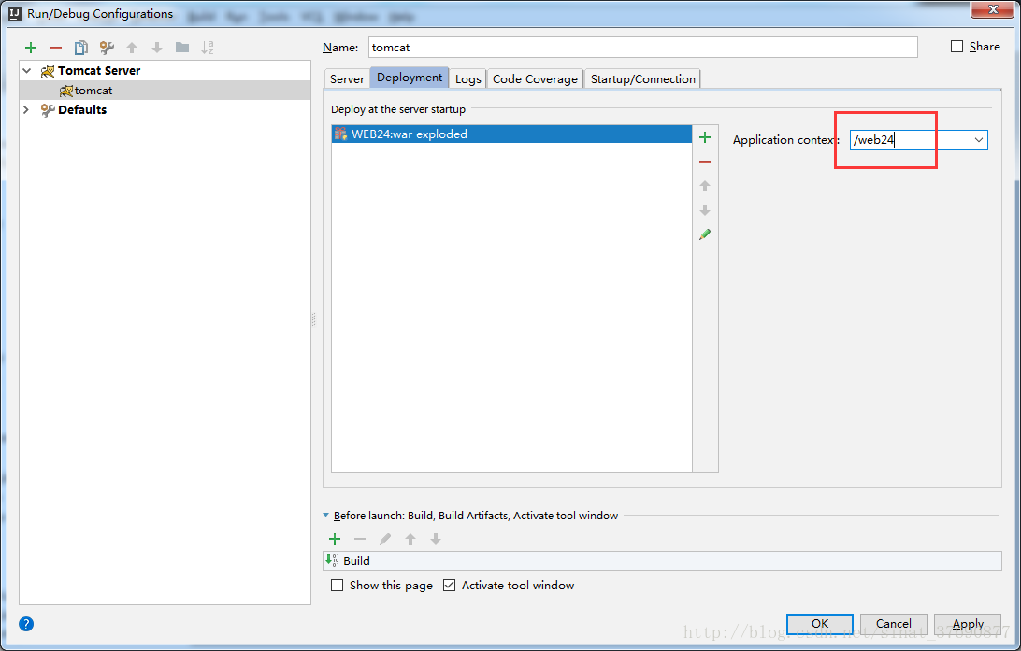Uncheck Activate tool window
Screen dimensions: 1021x651
coord(450,586)
